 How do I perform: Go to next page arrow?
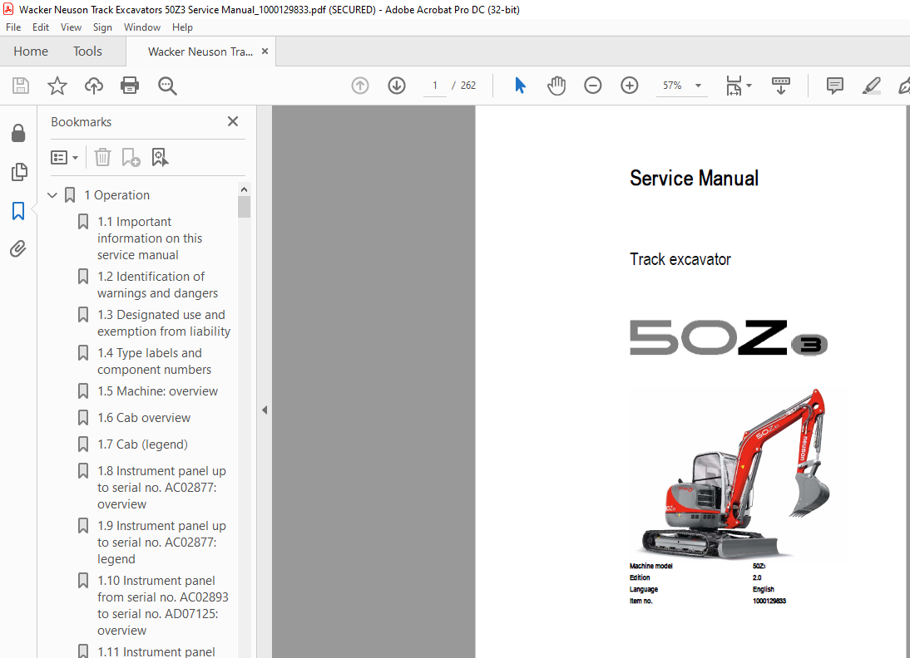point(397,86)
